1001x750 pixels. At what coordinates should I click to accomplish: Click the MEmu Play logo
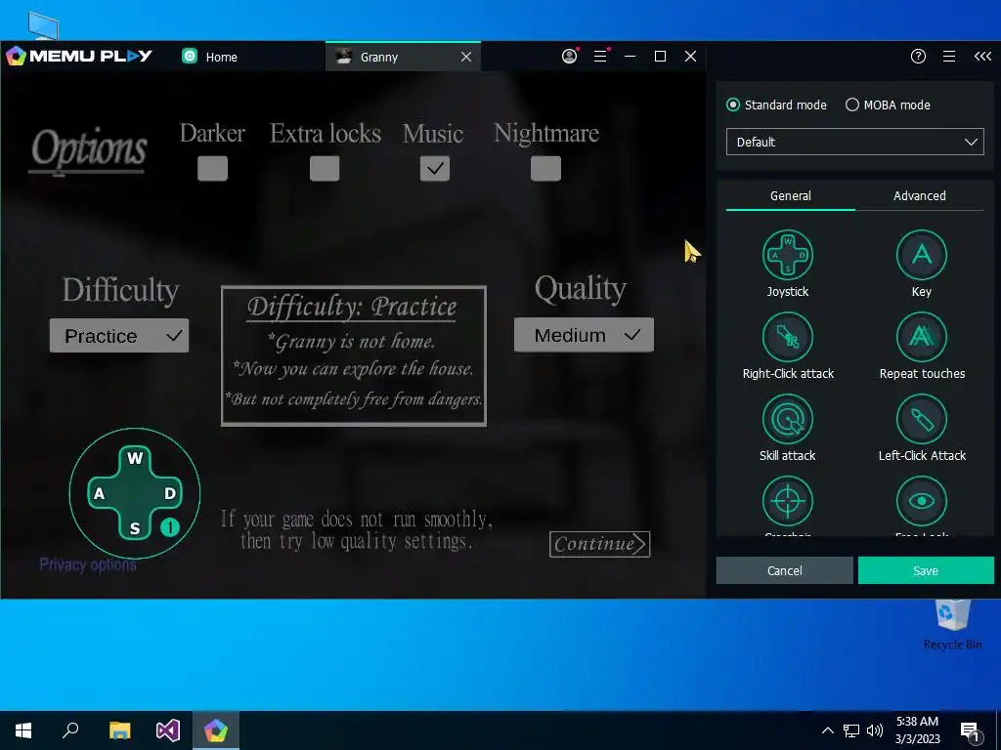coord(79,56)
